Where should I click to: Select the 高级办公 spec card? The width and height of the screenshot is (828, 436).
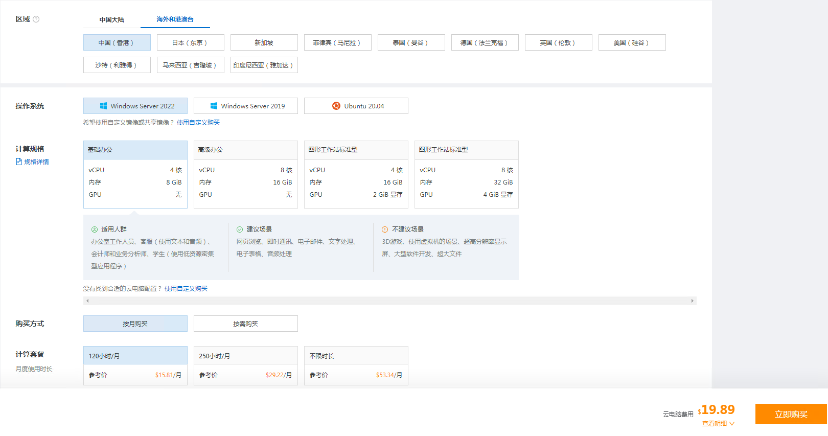pos(246,174)
